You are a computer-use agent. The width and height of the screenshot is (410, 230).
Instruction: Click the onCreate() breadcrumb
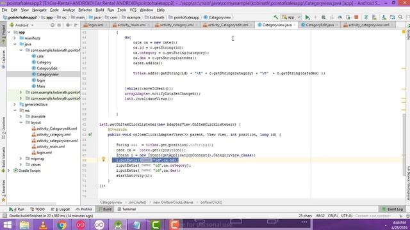coord(138,202)
